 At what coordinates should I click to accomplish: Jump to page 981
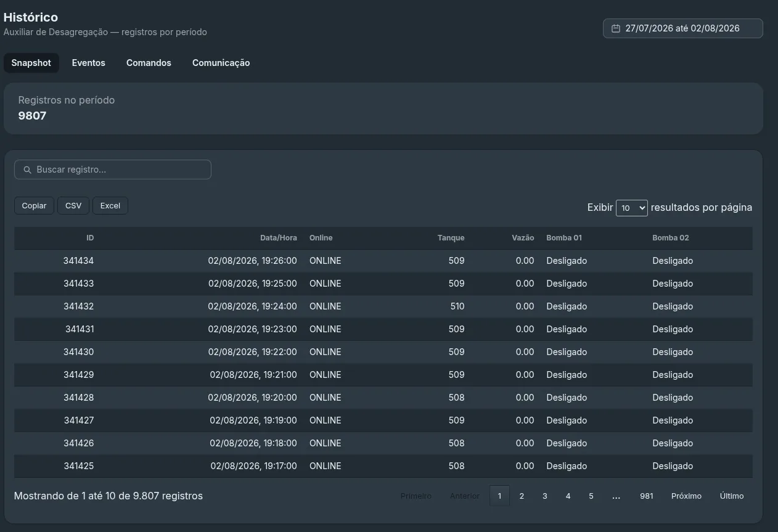pos(647,496)
